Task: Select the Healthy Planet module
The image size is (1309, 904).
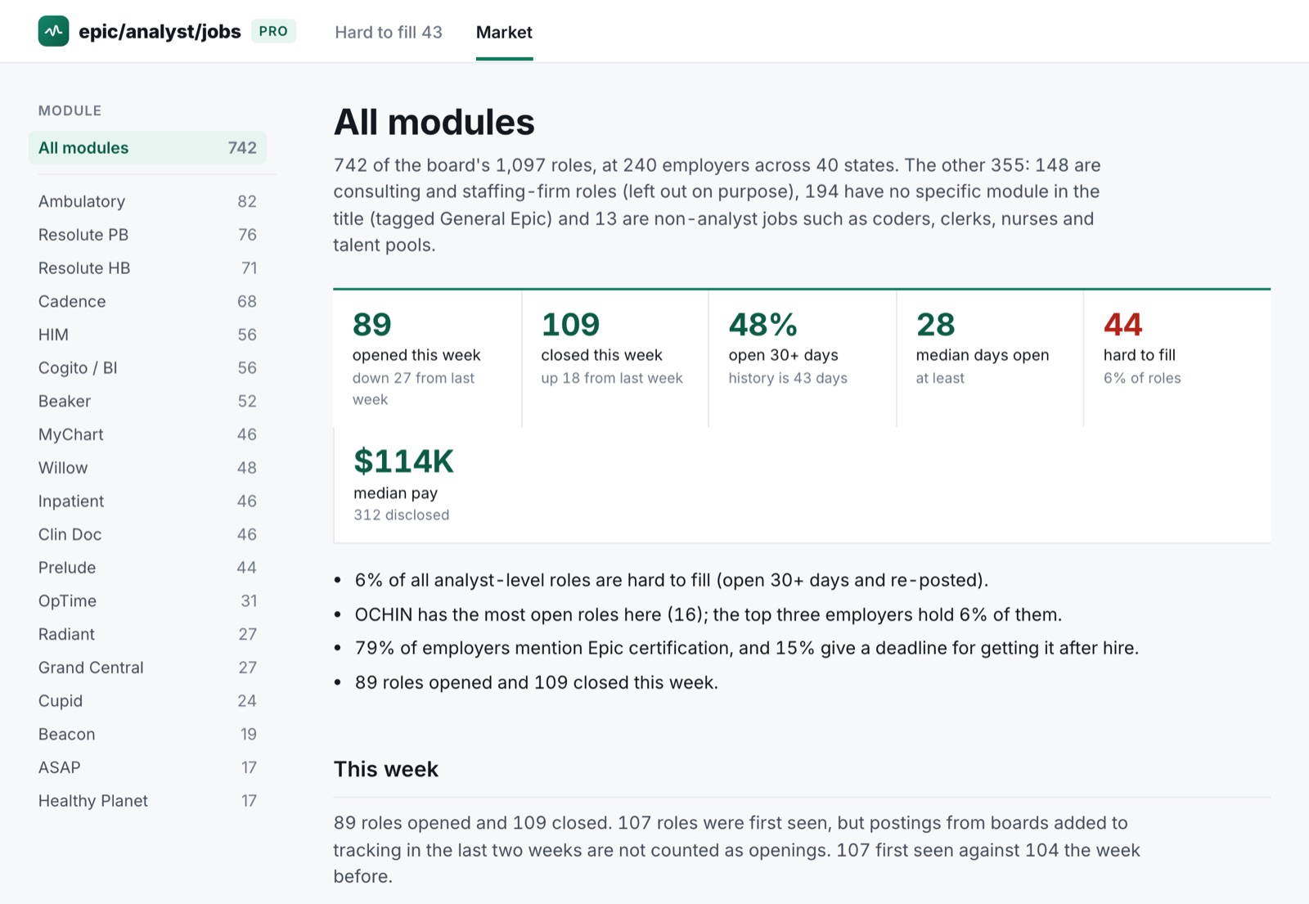Action: click(x=147, y=801)
